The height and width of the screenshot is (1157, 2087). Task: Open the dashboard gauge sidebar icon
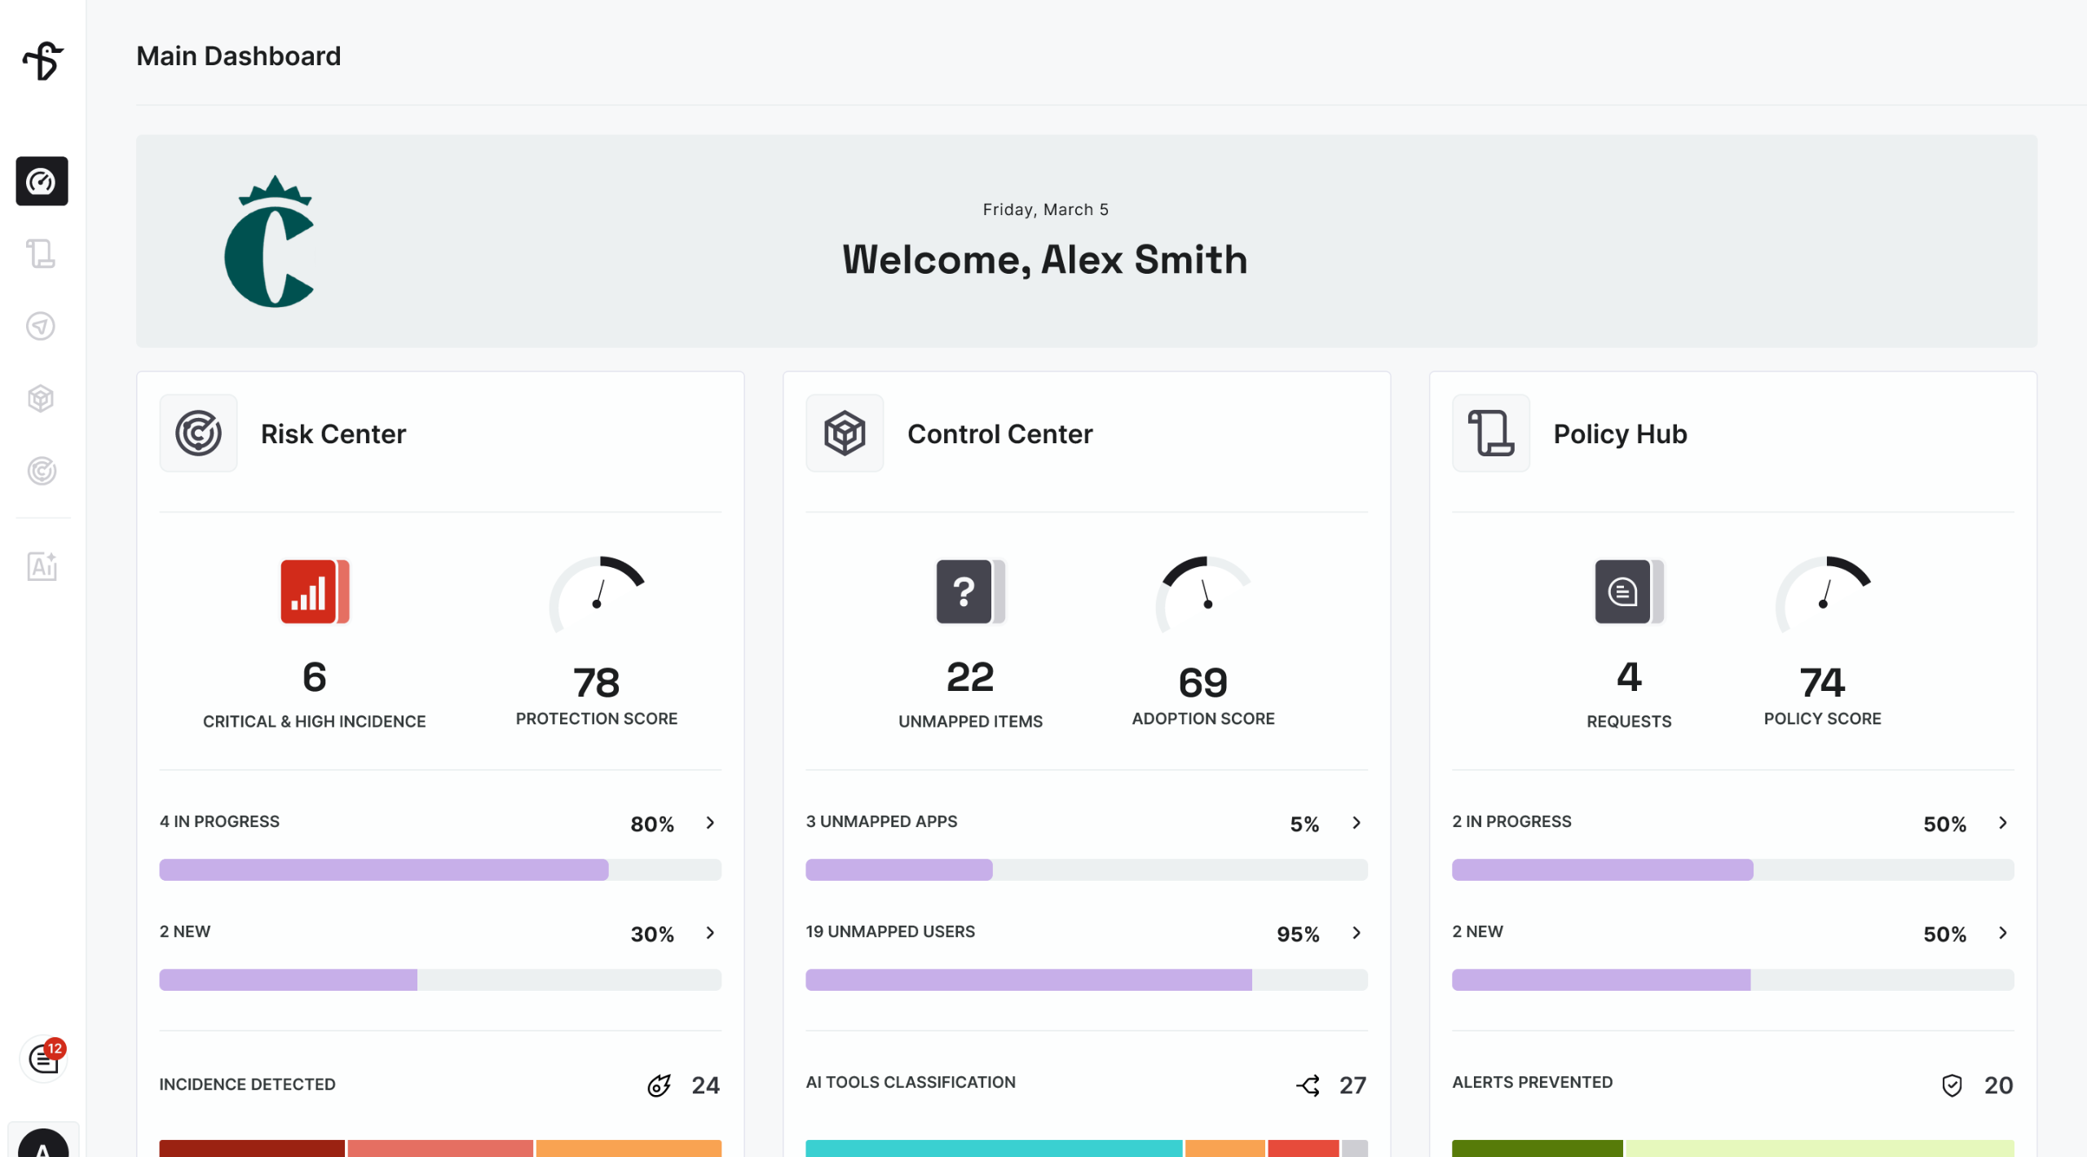(42, 181)
